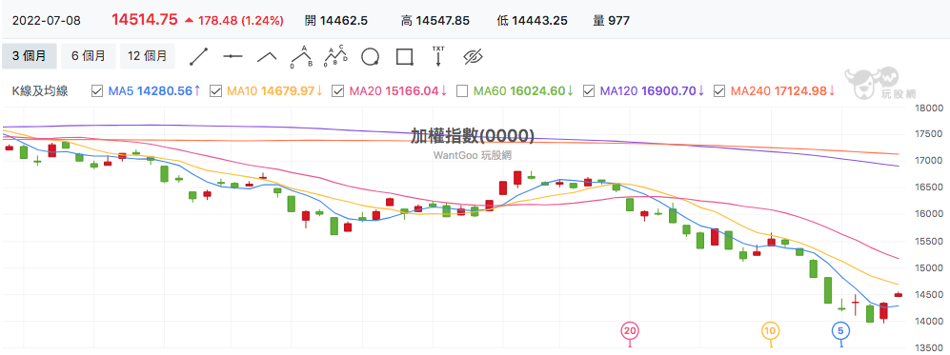Click the MA60 value 16024.60
This screenshot has width=950, height=355.
538,91
